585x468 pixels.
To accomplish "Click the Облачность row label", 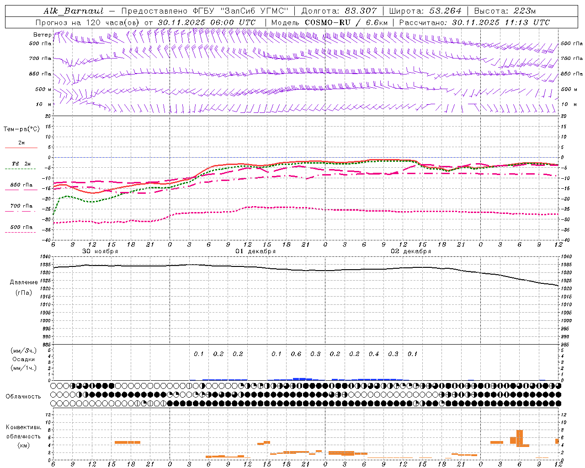I will point(23,397).
